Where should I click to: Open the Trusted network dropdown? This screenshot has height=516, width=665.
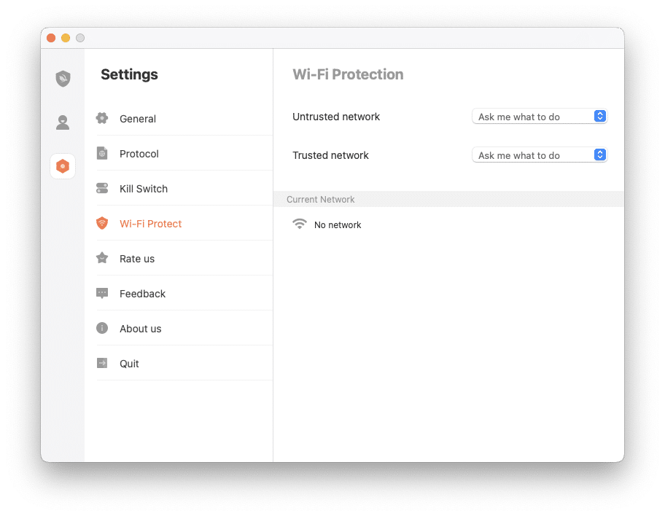[x=540, y=155]
